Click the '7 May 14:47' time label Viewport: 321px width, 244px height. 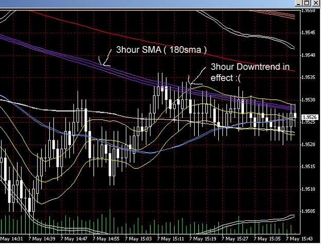[74, 239]
